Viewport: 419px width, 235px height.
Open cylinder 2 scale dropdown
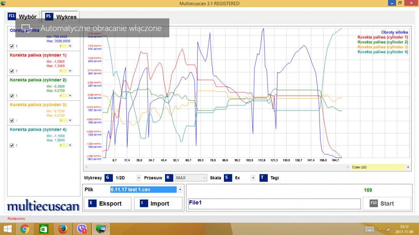click(70, 96)
